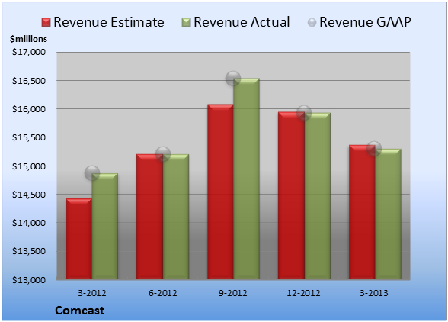Select the green actual bar for 3-2012
This screenshot has width=448, height=322.
pyautogui.click(x=104, y=227)
